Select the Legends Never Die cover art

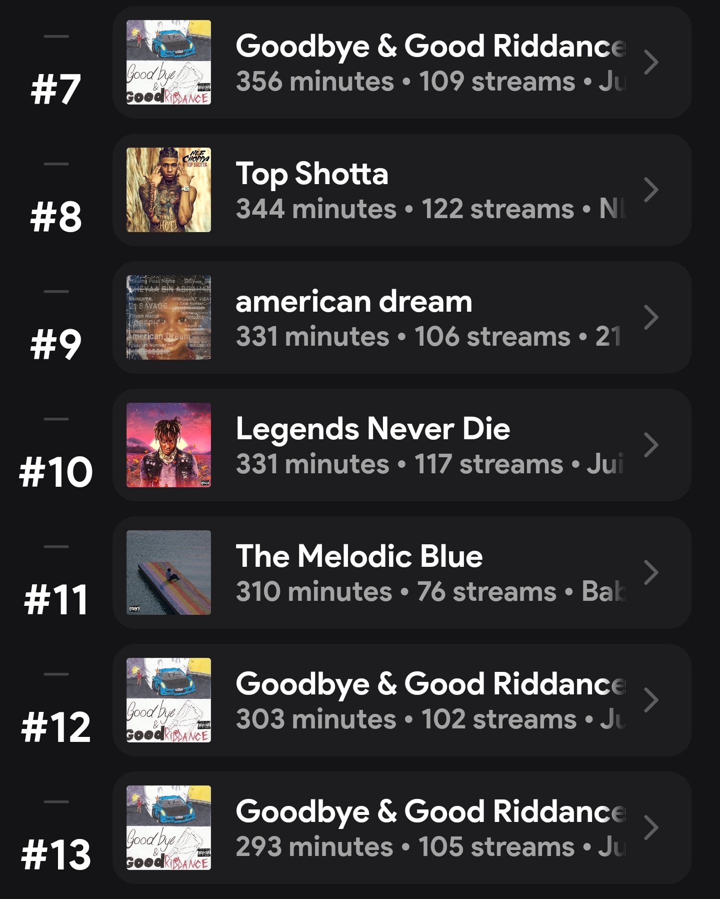pos(168,445)
